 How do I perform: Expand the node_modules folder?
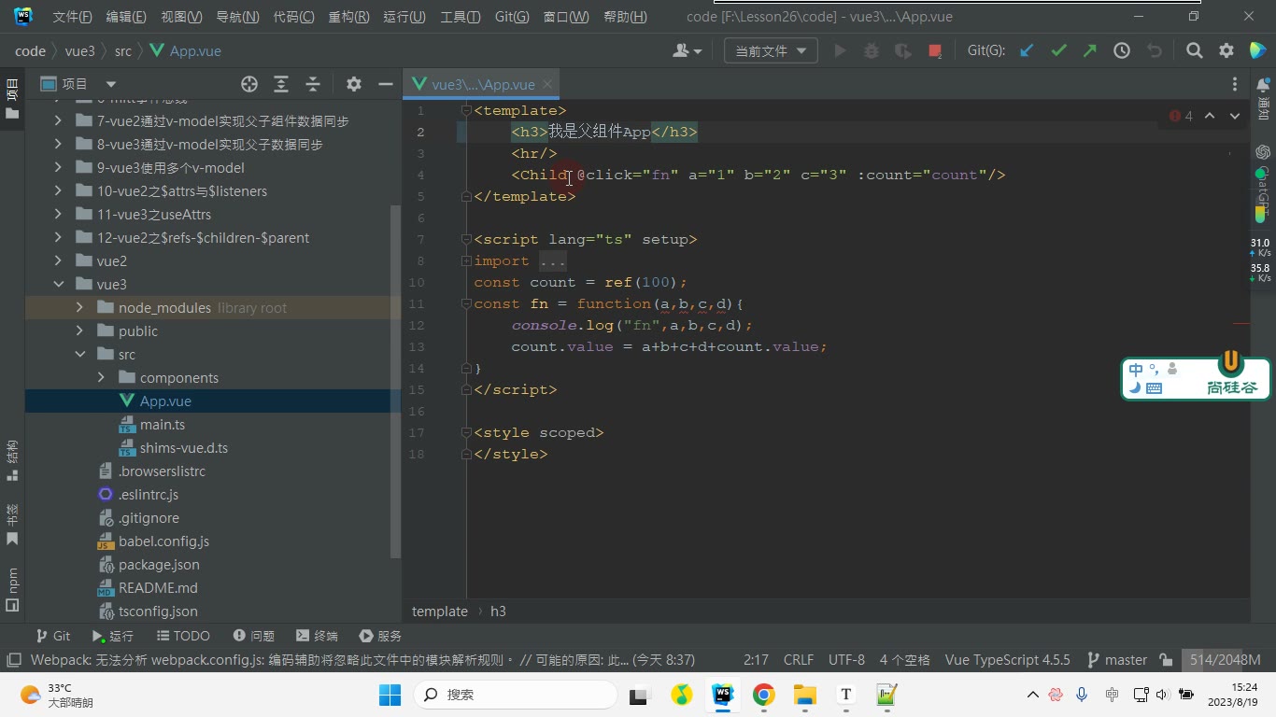(x=79, y=307)
